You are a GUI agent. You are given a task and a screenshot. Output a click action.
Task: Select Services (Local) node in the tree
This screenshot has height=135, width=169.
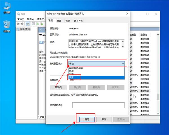point(24,29)
